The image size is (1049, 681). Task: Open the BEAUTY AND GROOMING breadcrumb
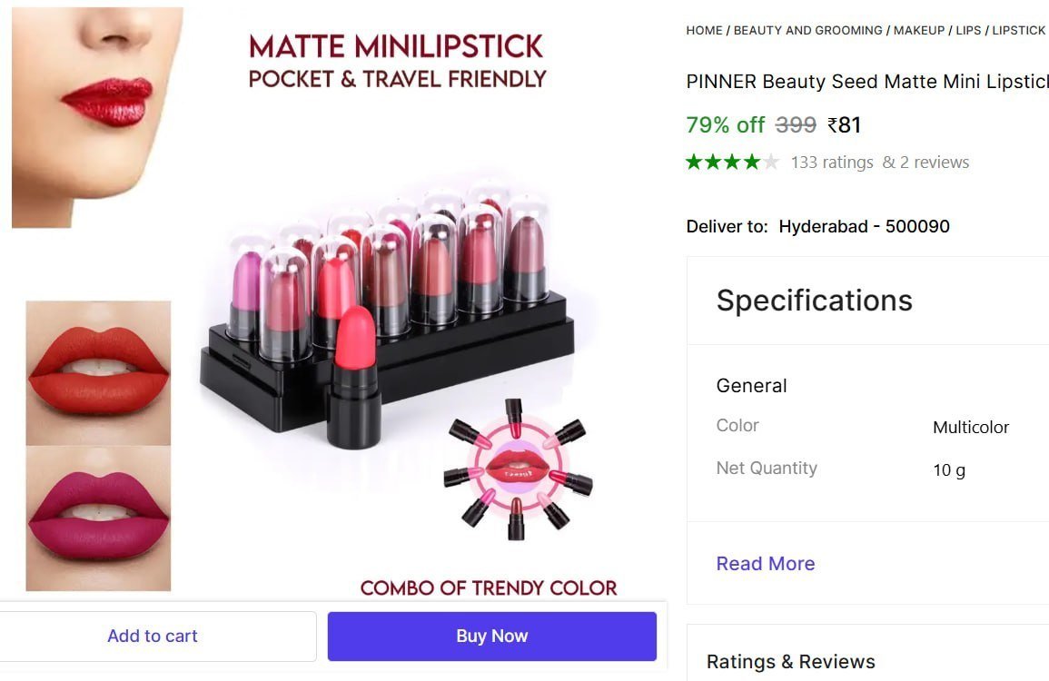point(807,30)
